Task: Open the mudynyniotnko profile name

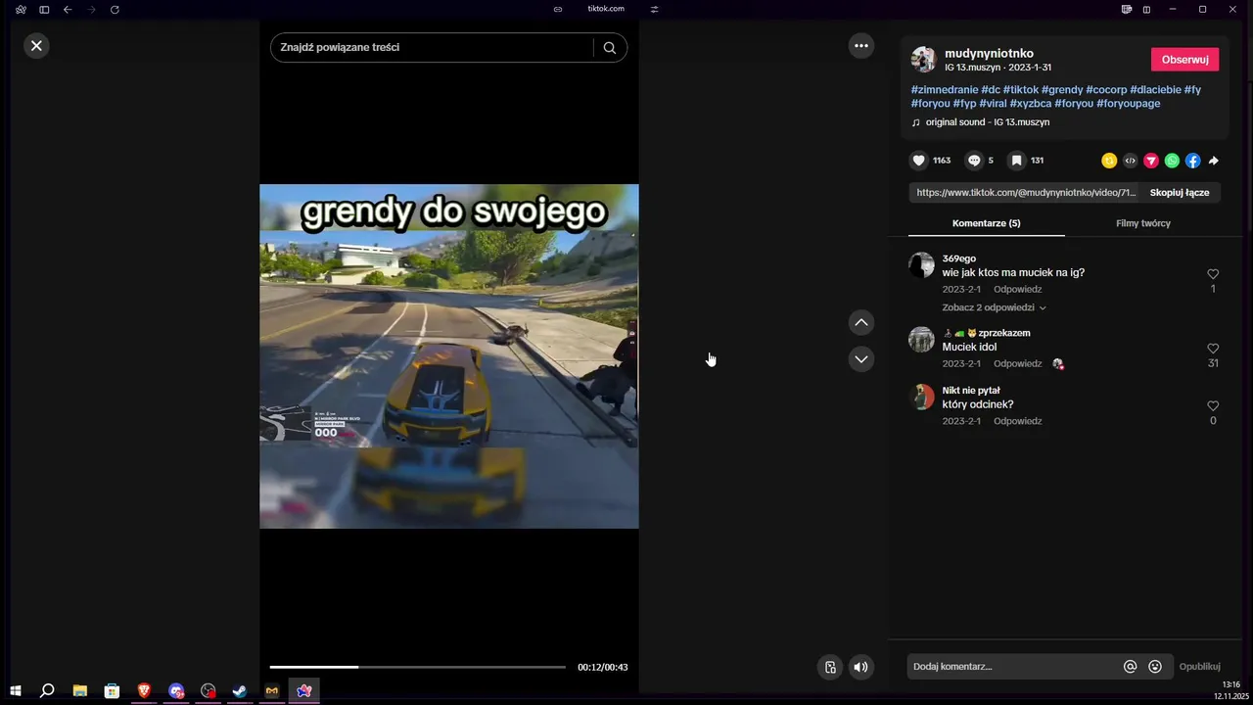Action: 989,54
